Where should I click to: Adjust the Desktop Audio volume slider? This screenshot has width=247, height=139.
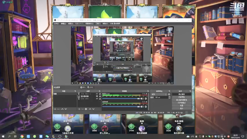[121, 107]
